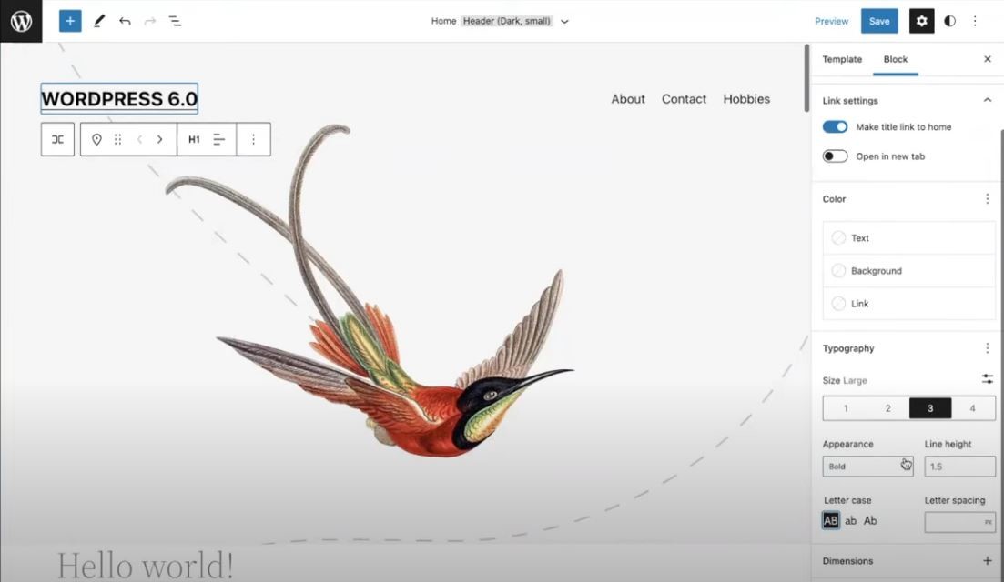This screenshot has height=582, width=1004.
Task: Open settings sidebar gear icon
Action: [x=921, y=21]
